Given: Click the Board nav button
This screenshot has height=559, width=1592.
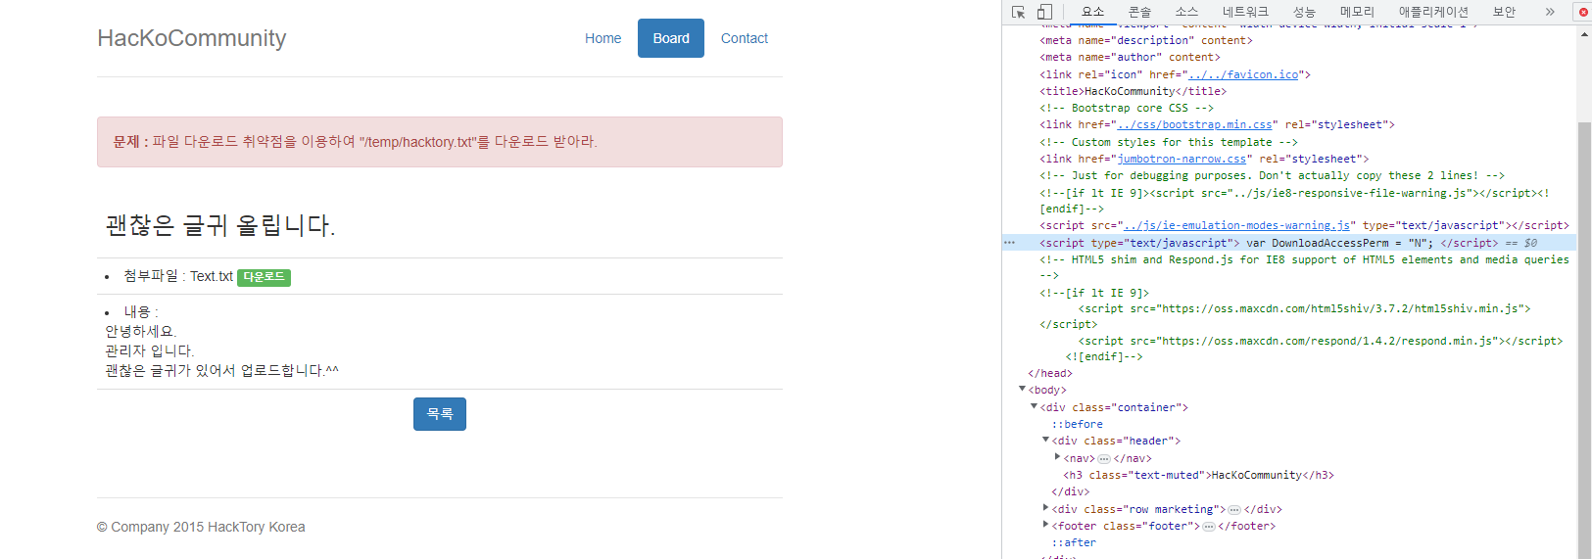Looking at the screenshot, I should 671,38.
